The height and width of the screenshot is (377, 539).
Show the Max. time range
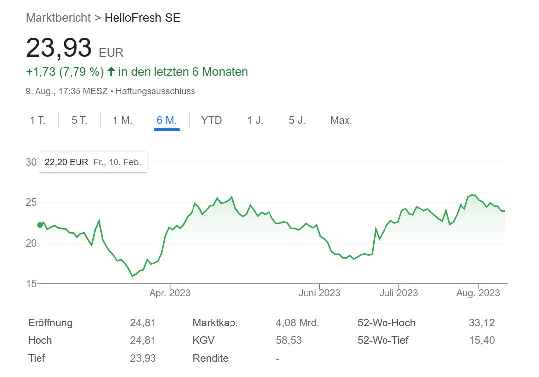coord(341,120)
